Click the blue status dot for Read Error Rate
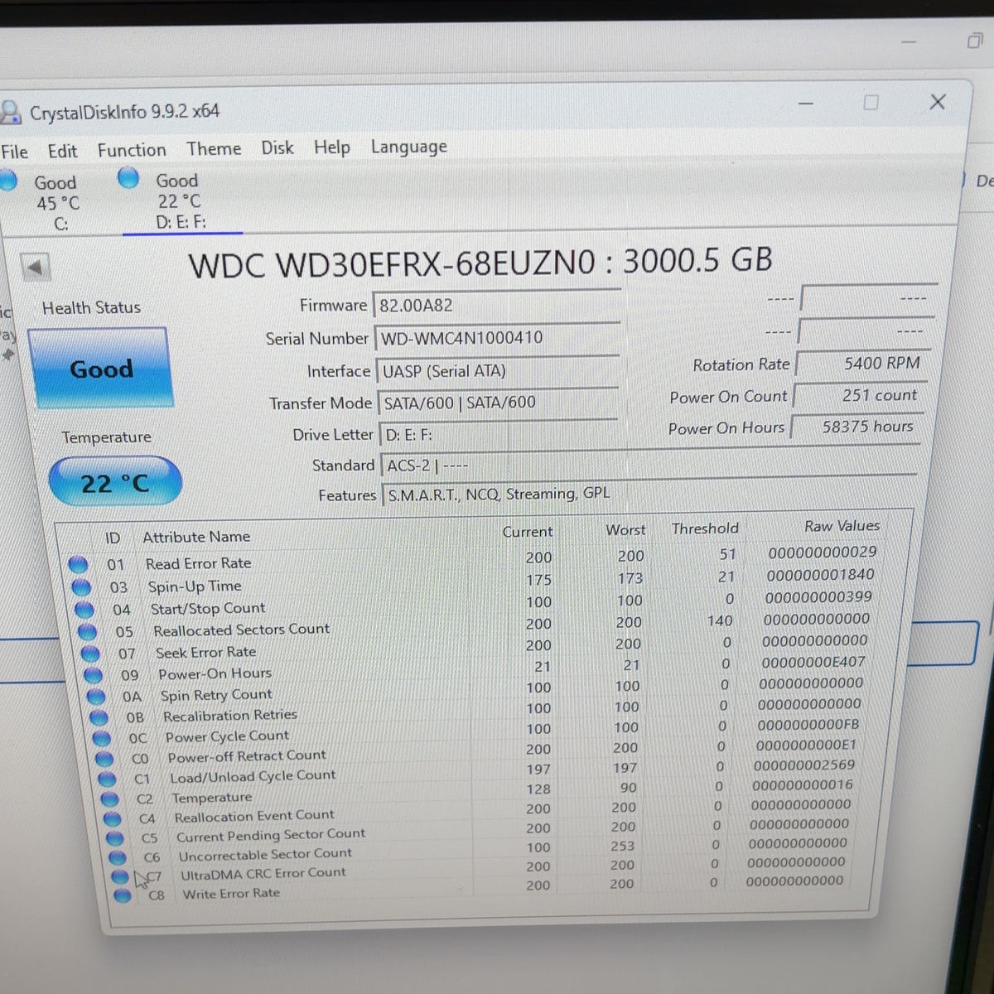Image resolution: width=994 pixels, height=994 pixels. (78, 565)
